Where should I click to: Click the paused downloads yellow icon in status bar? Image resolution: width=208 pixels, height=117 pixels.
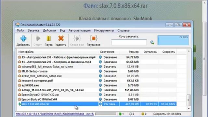click(x=143, y=114)
